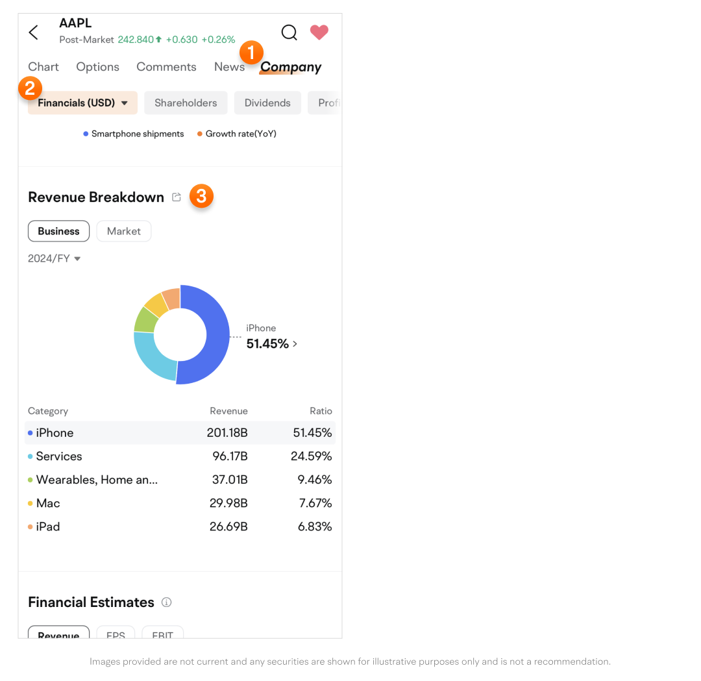701x681 pixels.
Task: Click the Dividends button
Action: click(267, 103)
